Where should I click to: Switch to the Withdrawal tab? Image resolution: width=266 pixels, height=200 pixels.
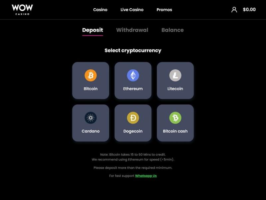click(132, 30)
